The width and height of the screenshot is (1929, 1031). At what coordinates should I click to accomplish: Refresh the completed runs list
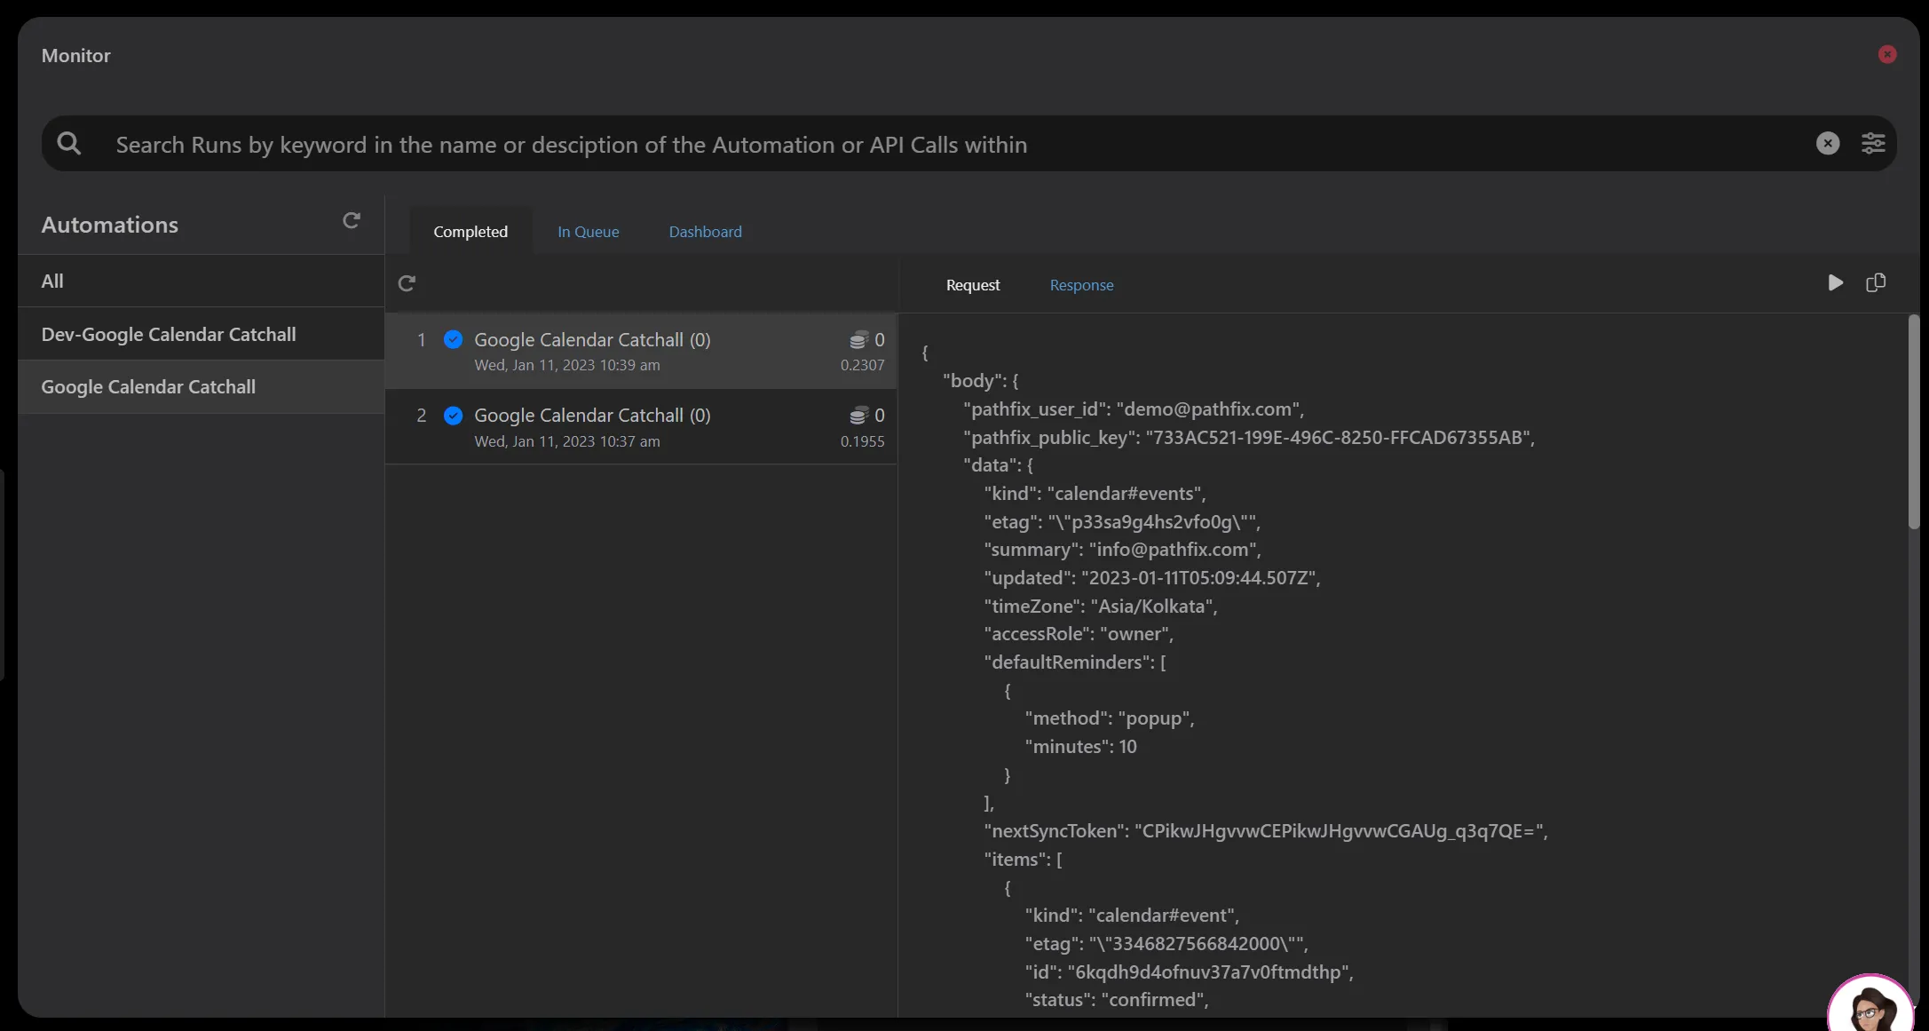tap(407, 283)
